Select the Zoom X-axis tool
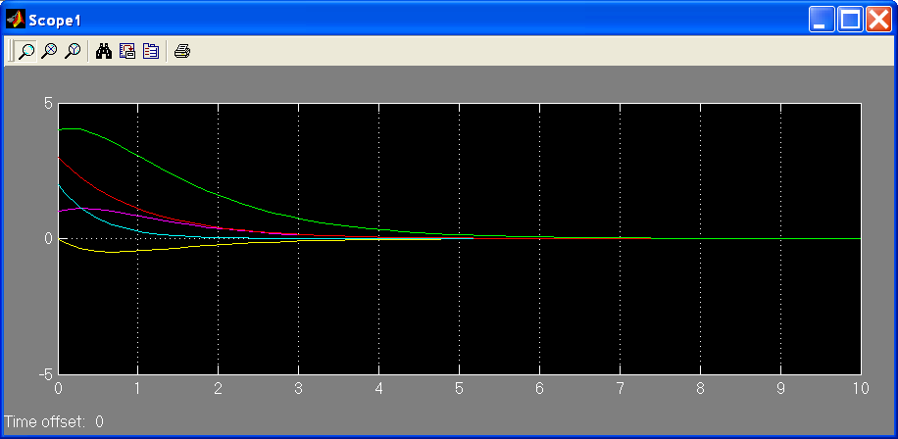 pyautogui.click(x=50, y=51)
